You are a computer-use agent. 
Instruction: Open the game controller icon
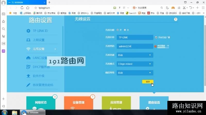[173, 8]
